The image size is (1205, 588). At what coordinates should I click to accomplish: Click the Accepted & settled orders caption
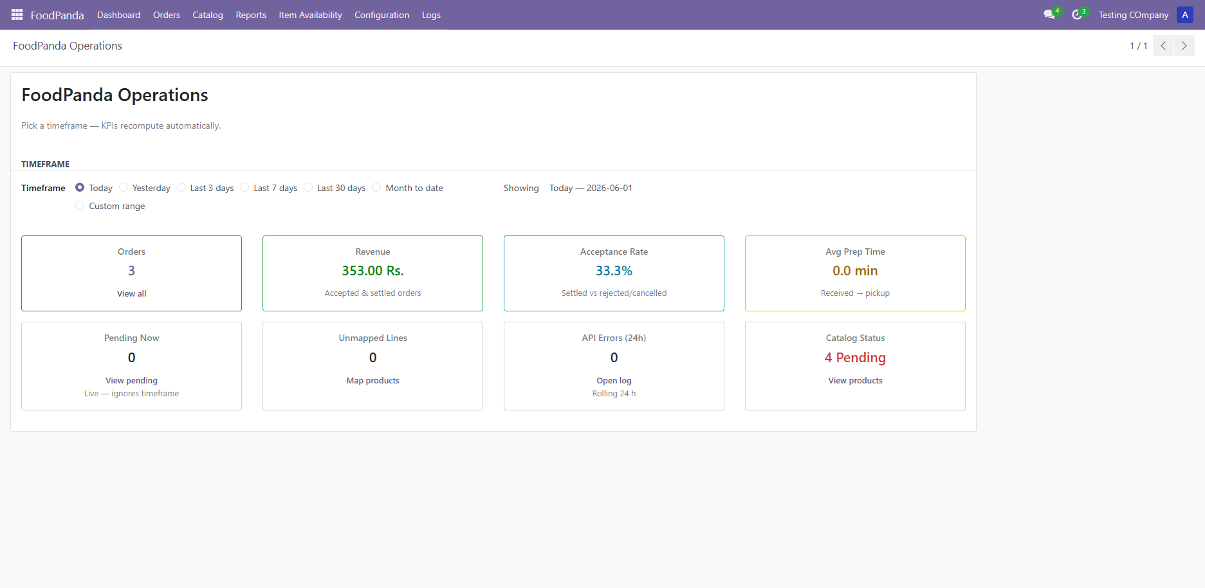click(373, 293)
